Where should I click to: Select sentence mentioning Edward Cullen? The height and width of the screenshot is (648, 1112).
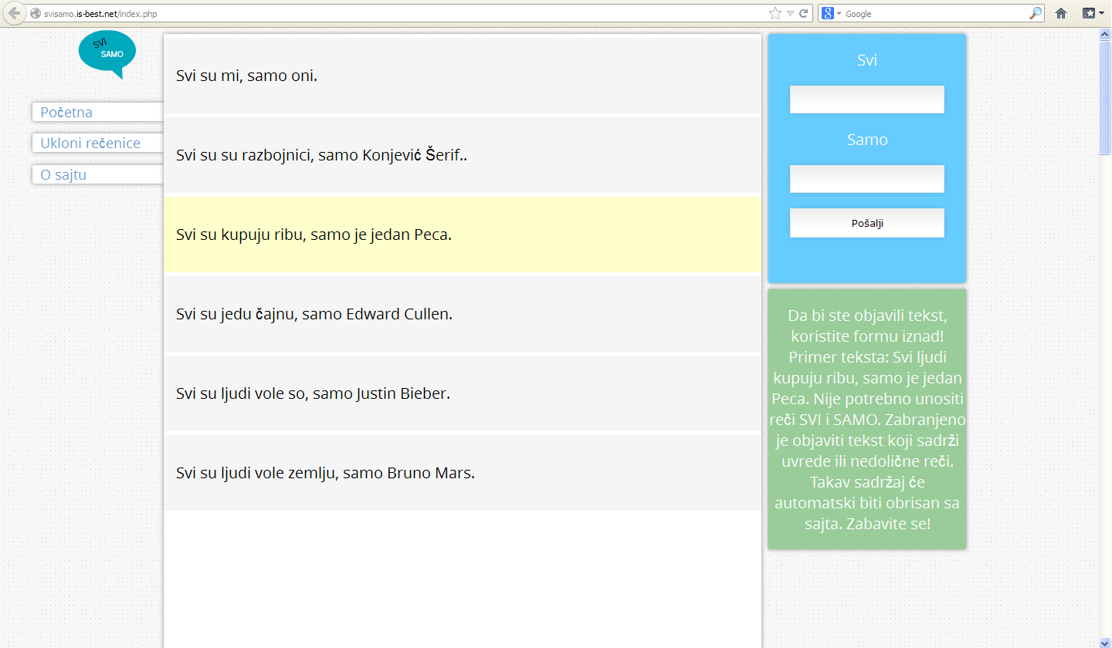(x=462, y=314)
